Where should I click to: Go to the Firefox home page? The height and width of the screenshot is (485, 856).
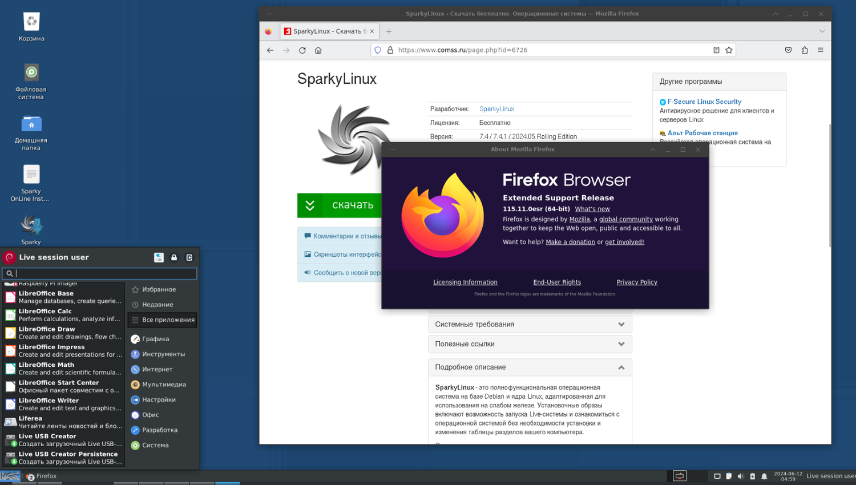click(x=318, y=50)
